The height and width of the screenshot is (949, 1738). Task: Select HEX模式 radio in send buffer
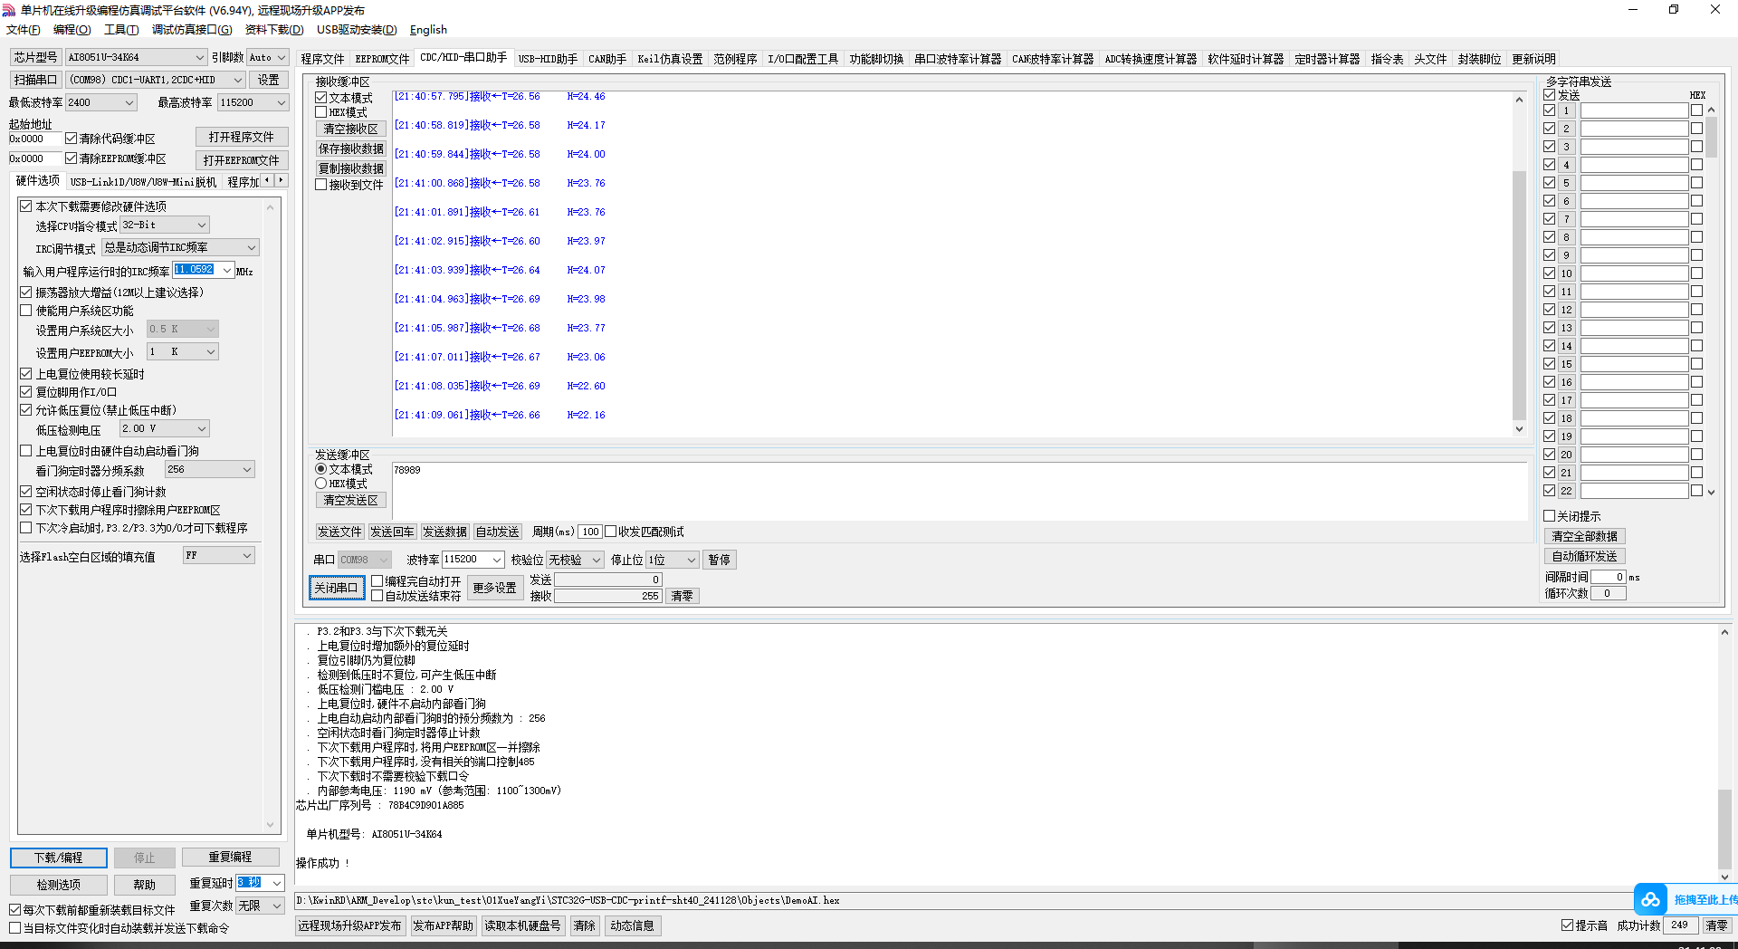point(321,484)
